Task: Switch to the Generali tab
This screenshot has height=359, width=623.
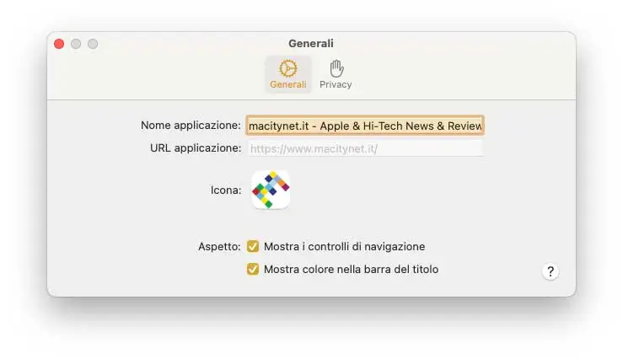Action: [288, 74]
